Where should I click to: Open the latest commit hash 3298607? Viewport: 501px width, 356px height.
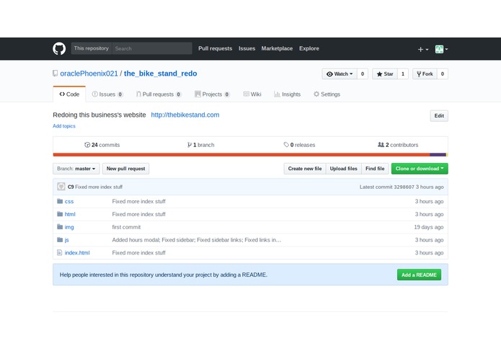pos(404,187)
